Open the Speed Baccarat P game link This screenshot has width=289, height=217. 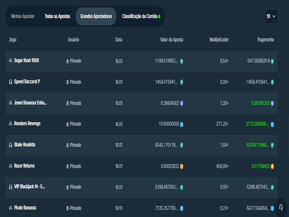(x=27, y=82)
